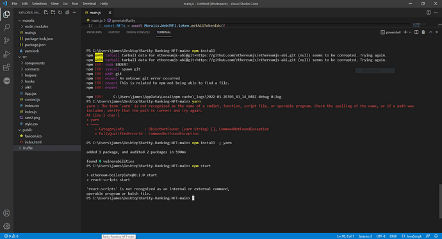Click Ln 70, Col 1 status item
This screenshot has width=442, height=239.
tap(345, 236)
